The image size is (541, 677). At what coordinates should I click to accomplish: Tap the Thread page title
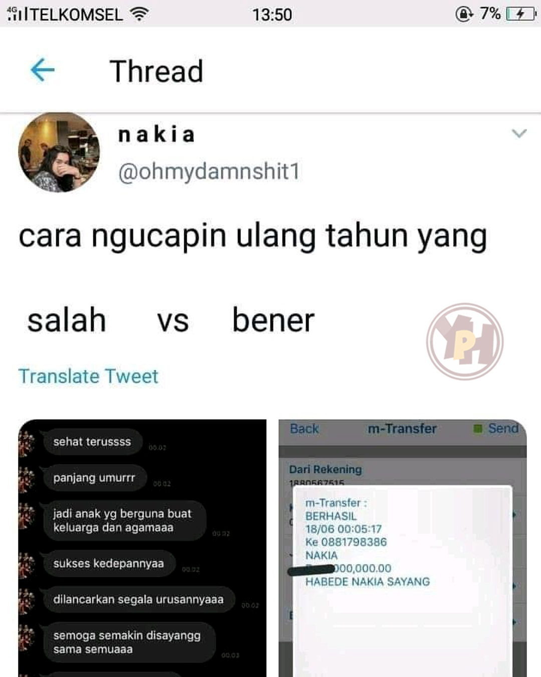pos(156,71)
